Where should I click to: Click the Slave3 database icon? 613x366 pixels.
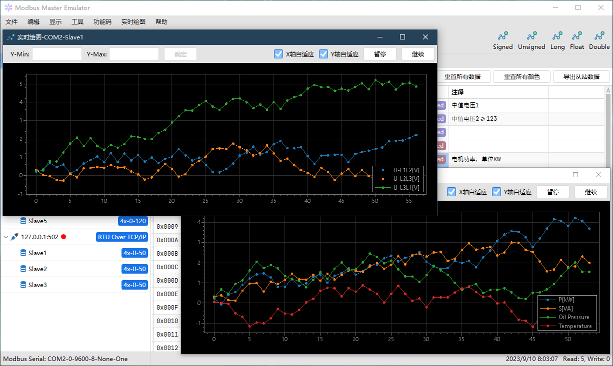(23, 285)
